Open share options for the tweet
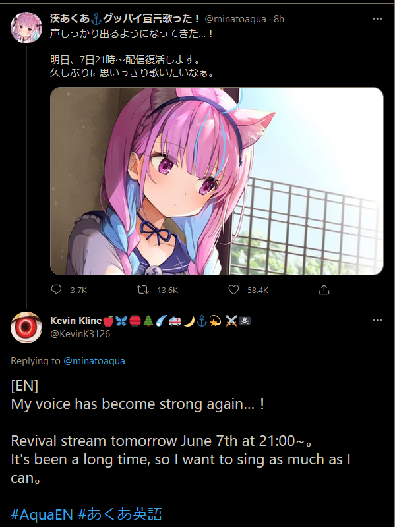Viewport: 395px width, 527px height. pyautogui.click(x=324, y=289)
